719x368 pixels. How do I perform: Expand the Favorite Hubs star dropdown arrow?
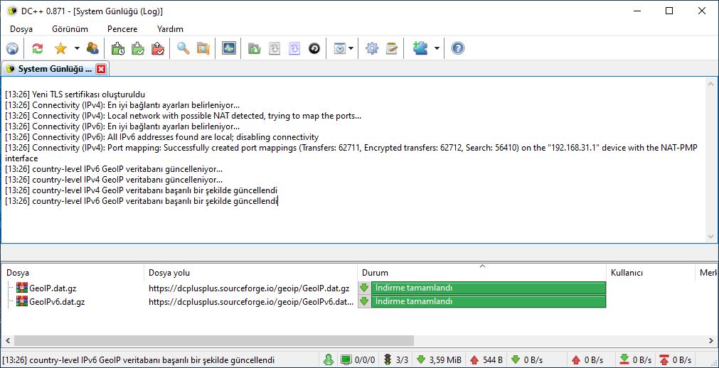point(77,48)
